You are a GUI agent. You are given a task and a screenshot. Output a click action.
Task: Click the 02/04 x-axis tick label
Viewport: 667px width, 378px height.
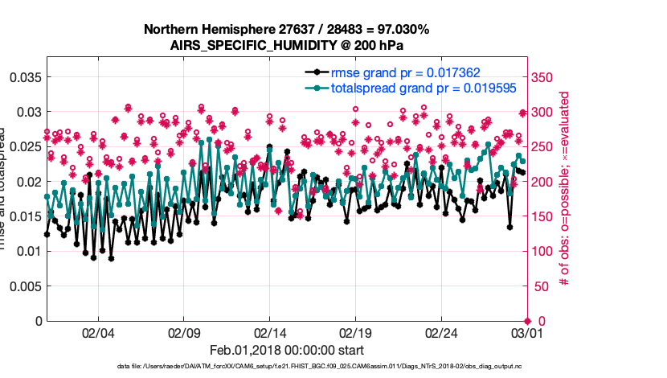[99, 333]
